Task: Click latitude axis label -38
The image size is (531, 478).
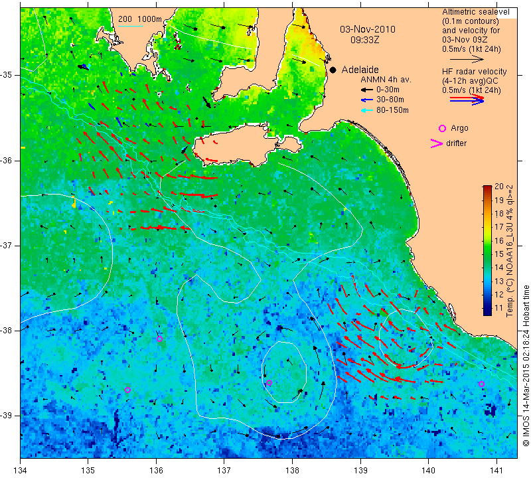Action: (6, 331)
